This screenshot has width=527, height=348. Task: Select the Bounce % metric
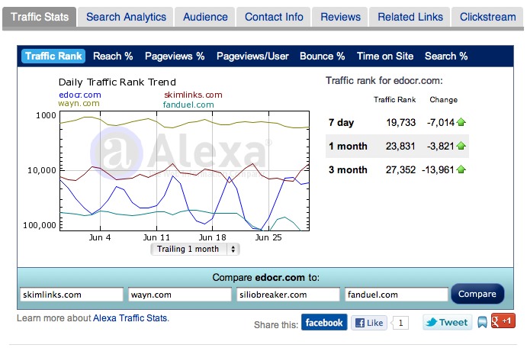click(x=322, y=56)
